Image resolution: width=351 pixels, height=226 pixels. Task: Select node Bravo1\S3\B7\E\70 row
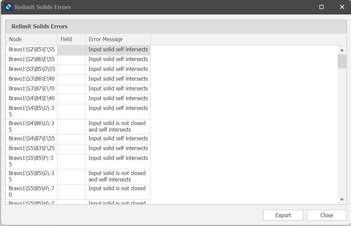(x=31, y=89)
